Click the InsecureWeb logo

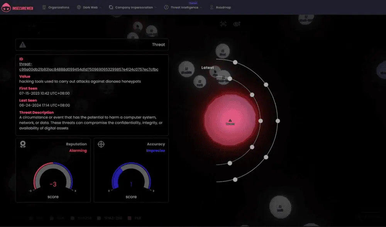[17, 7]
